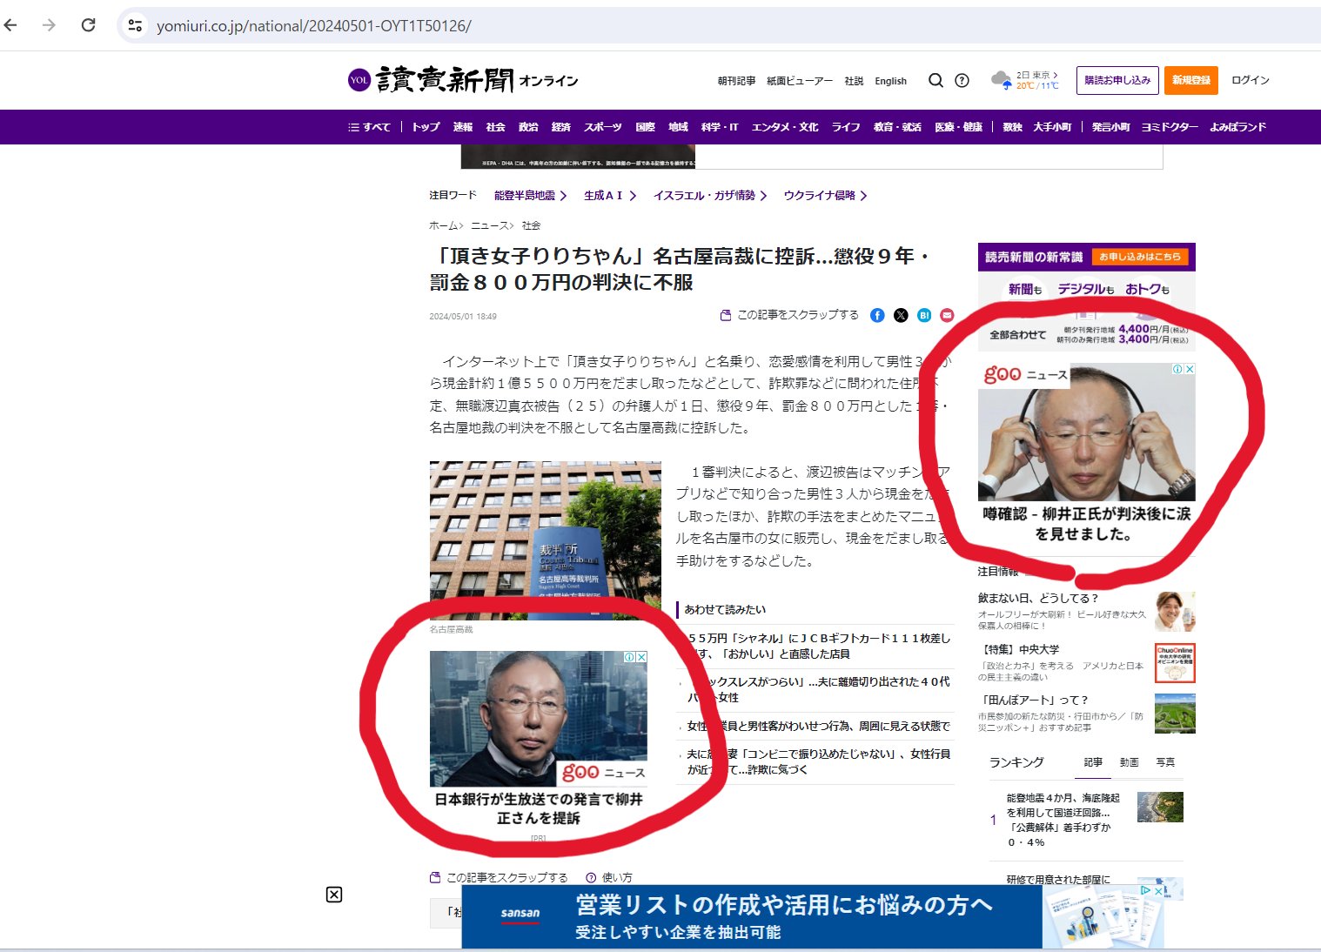Select スポーツ in navigation bar
The image size is (1321, 952).
603,127
